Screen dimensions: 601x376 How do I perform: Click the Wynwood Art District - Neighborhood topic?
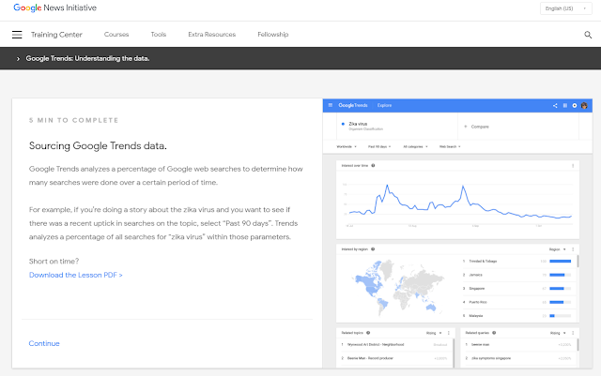coord(376,345)
